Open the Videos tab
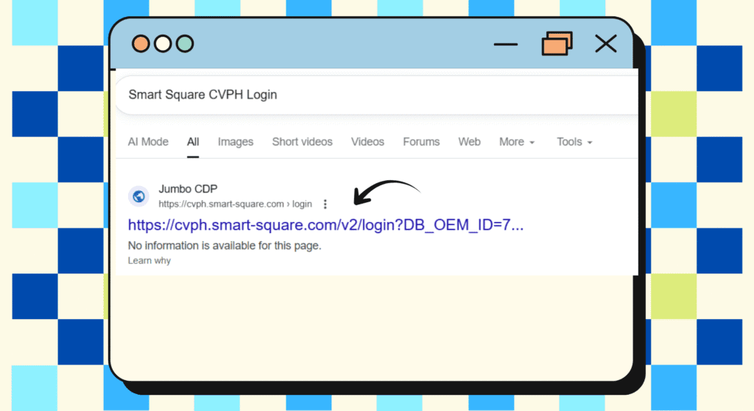The height and width of the screenshot is (411, 754). tap(367, 142)
